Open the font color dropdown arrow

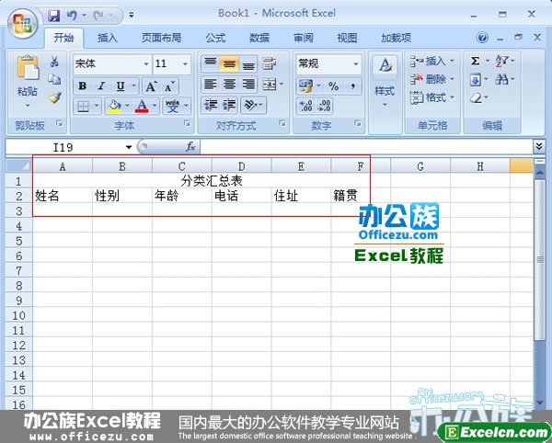click(x=155, y=106)
